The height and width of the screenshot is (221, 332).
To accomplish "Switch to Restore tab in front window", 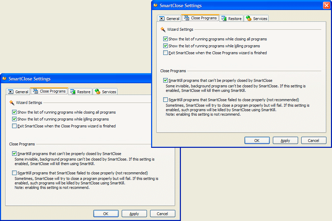I will pos(231,19).
